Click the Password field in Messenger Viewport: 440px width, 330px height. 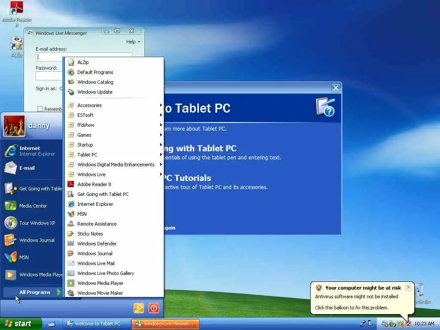click(49, 76)
